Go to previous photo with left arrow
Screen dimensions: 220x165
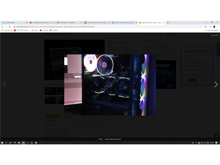tap(4, 84)
